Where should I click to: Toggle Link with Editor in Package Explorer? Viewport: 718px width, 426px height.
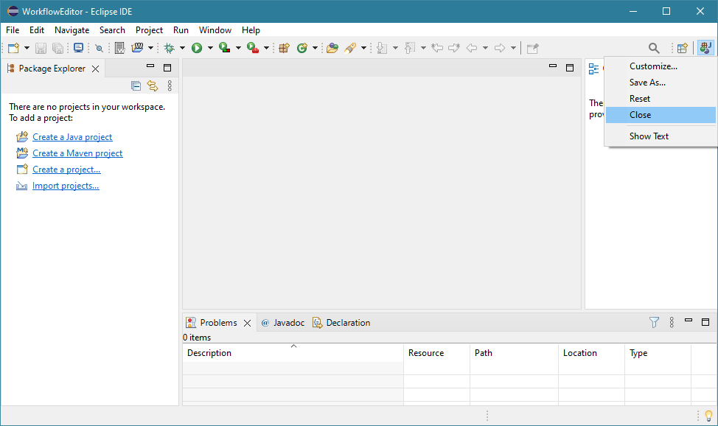pos(153,85)
